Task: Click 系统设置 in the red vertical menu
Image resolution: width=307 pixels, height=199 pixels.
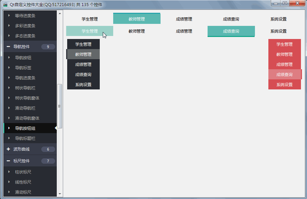Action: pyautogui.click(x=284, y=84)
